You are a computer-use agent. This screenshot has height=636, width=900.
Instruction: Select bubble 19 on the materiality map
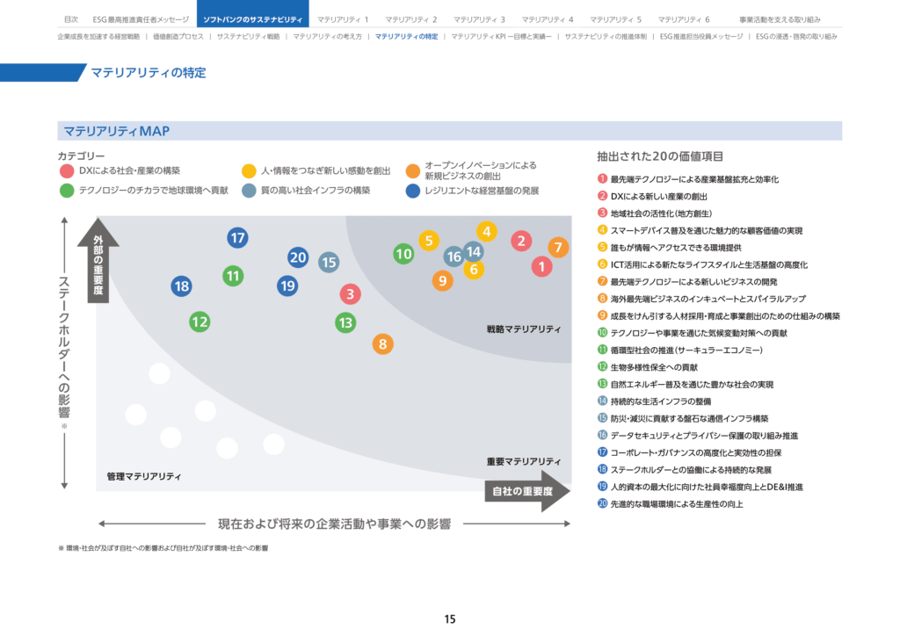[x=287, y=285]
